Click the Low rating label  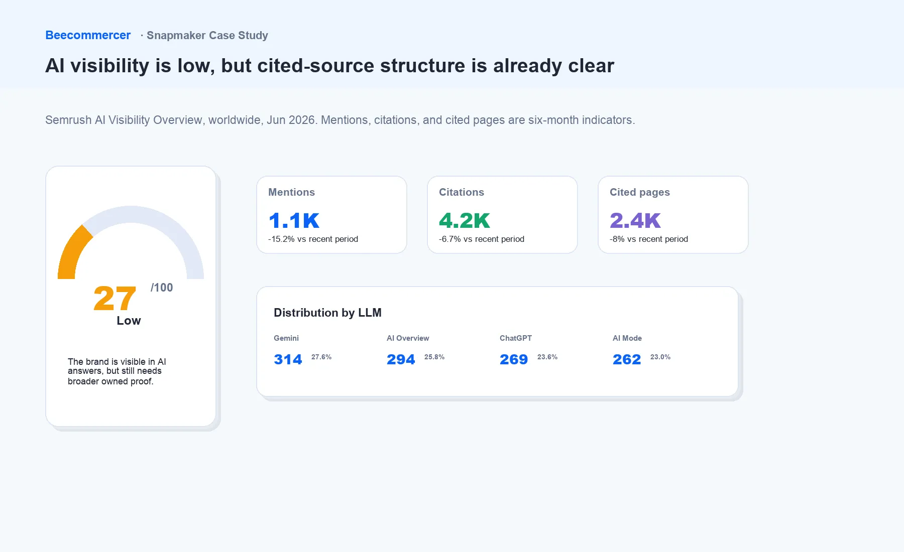(x=129, y=321)
